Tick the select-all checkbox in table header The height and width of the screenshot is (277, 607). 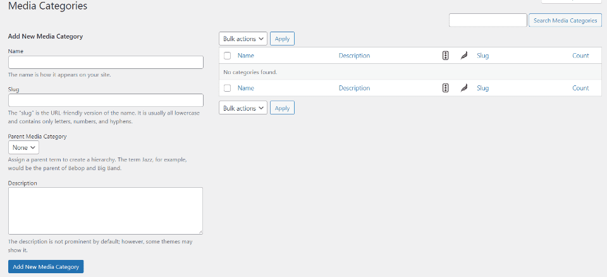click(x=228, y=56)
